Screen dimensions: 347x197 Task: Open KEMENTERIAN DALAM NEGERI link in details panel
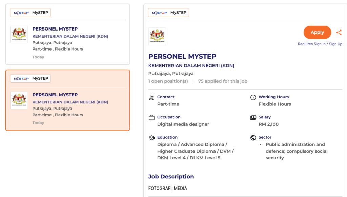(191, 66)
